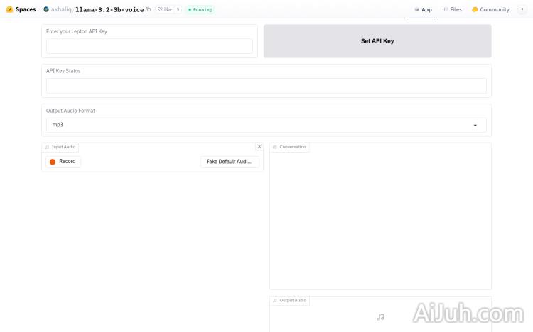The image size is (533, 332).
Task: Click inside the Conversation chat panel
Action: coord(380,220)
